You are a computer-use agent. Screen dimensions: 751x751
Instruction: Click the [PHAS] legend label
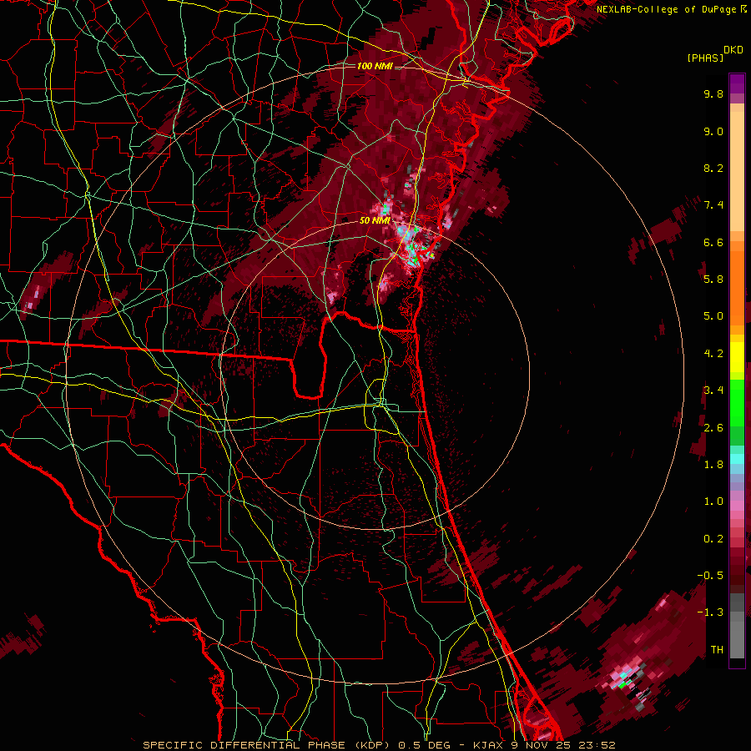[x=705, y=58]
